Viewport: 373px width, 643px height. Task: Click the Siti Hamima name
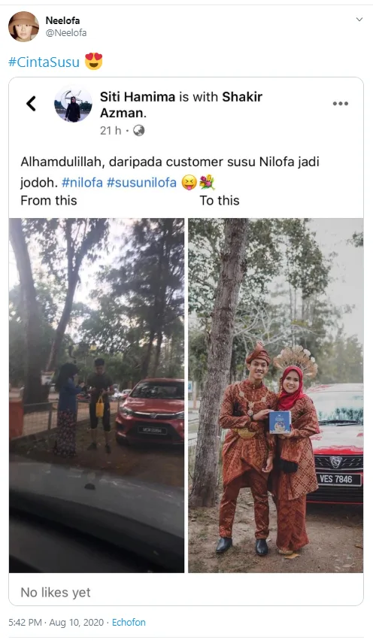tap(138, 97)
